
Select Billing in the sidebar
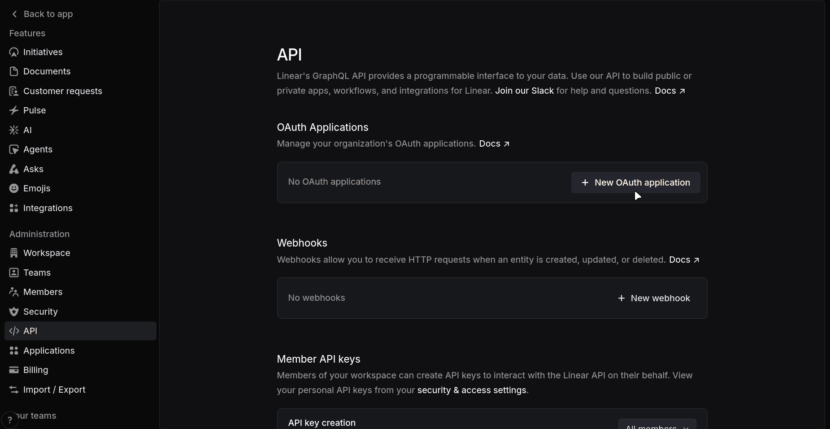coord(80,370)
